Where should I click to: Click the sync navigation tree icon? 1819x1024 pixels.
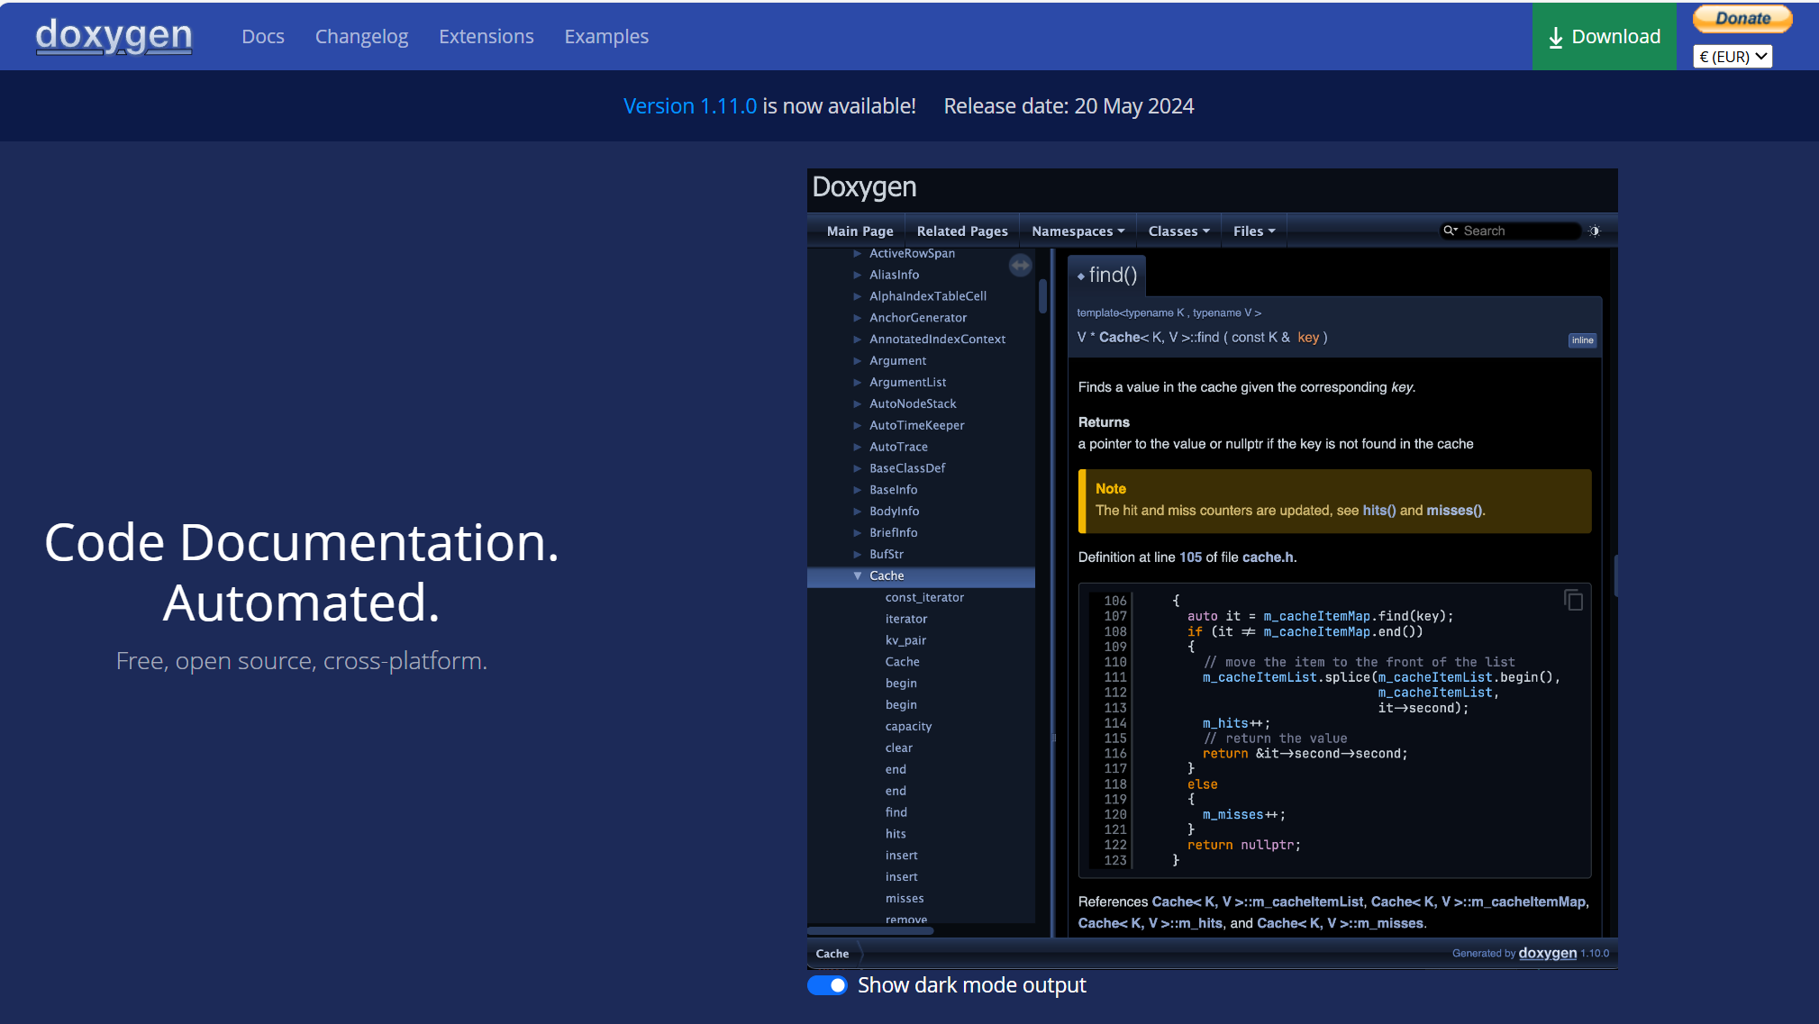(1020, 266)
